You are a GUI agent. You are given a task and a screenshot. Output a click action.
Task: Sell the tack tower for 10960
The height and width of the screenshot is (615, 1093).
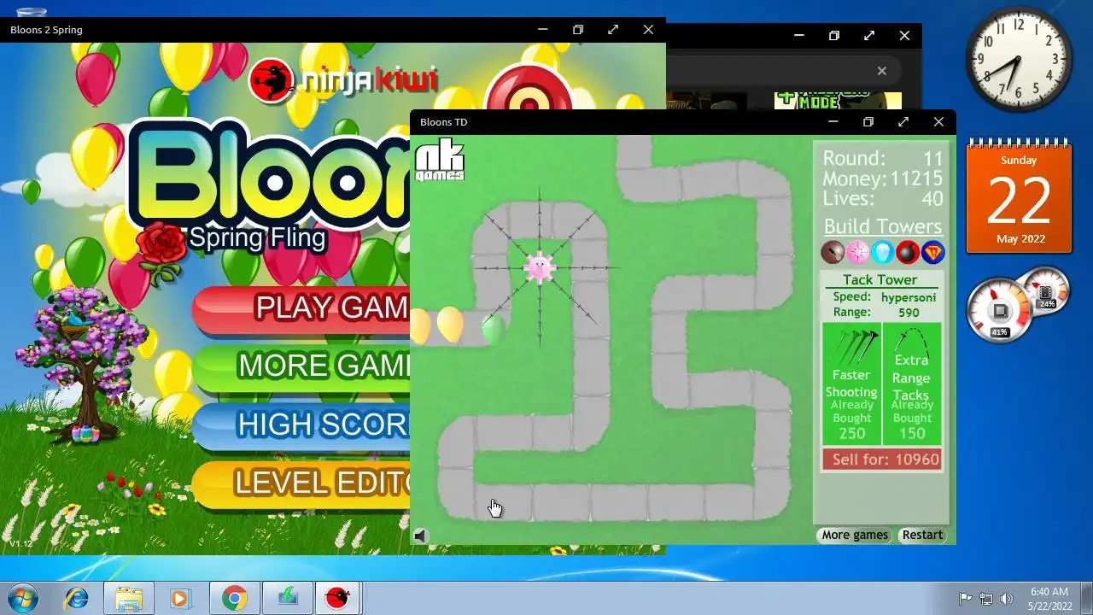click(x=882, y=460)
